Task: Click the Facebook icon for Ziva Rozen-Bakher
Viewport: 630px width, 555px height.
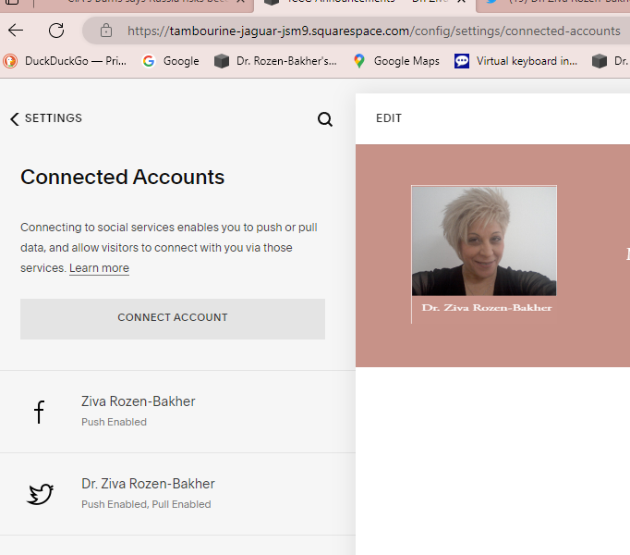Action: pyautogui.click(x=39, y=413)
